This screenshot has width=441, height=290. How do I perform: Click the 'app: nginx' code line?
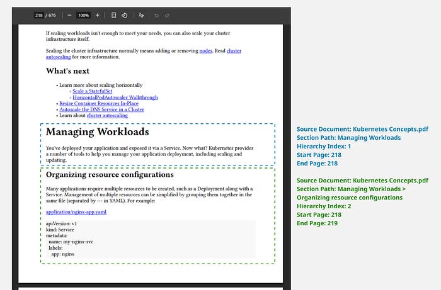tap(63, 254)
